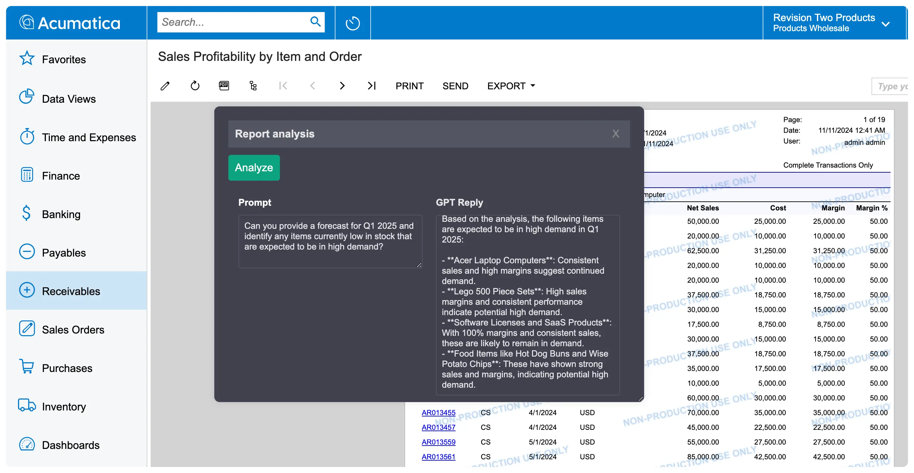
Task: Click the PDF view icon
Action: pyautogui.click(x=224, y=86)
